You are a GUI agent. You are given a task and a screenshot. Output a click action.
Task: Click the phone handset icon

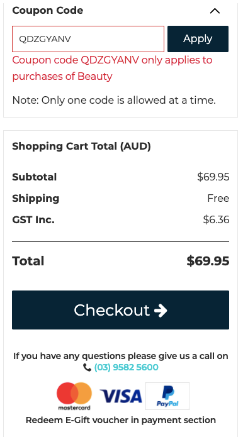click(87, 368)
